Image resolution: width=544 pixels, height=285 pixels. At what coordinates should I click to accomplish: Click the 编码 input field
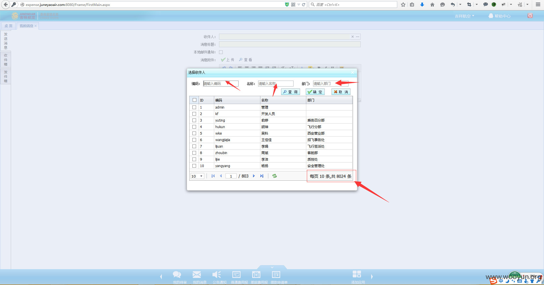point(221,84)
